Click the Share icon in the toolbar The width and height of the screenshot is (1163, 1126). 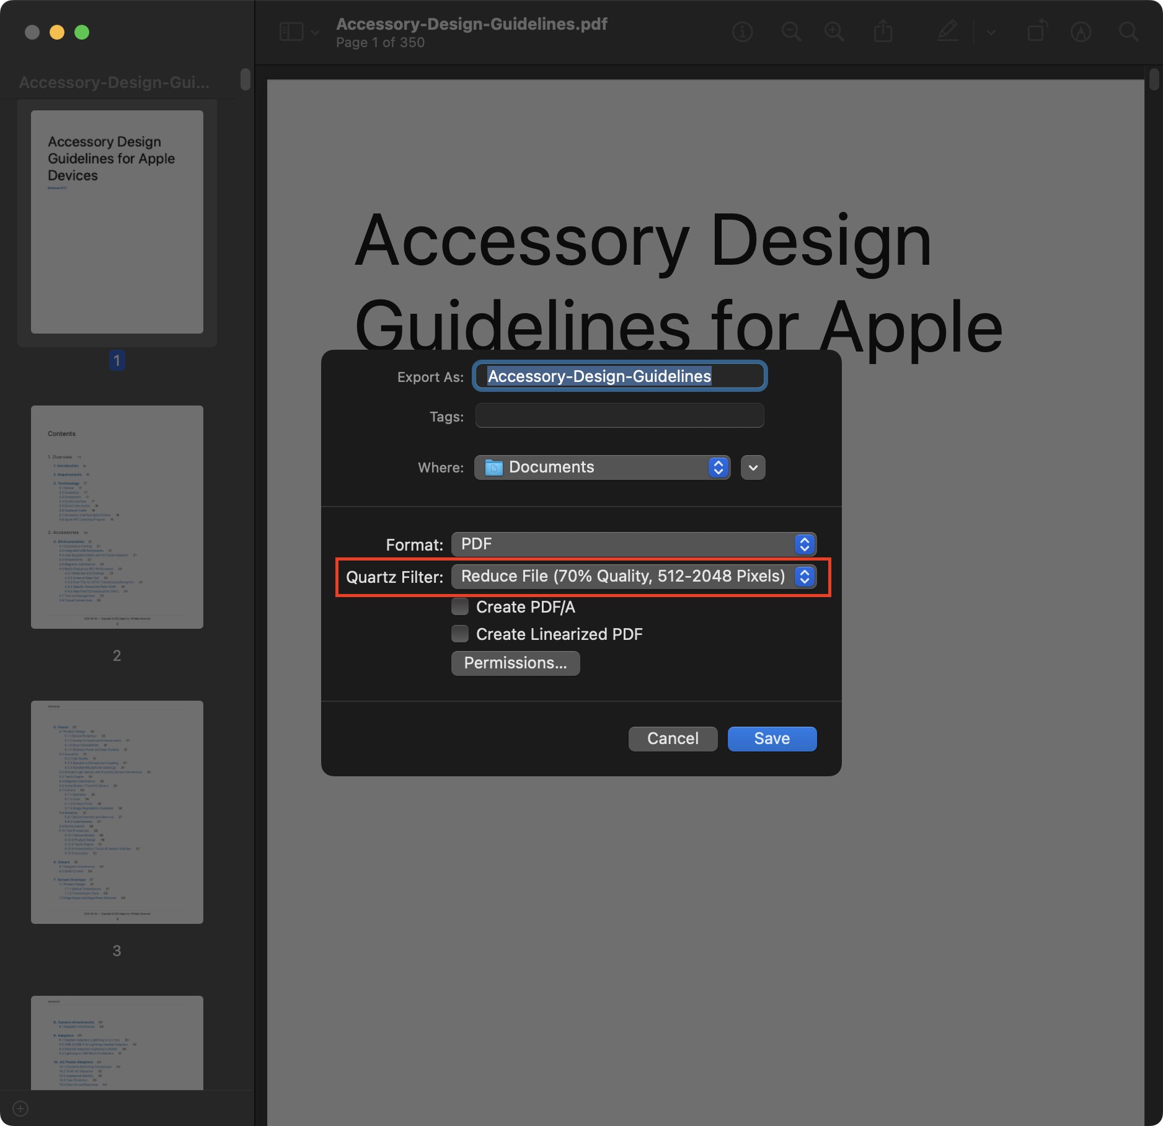(x=884, y=32)
